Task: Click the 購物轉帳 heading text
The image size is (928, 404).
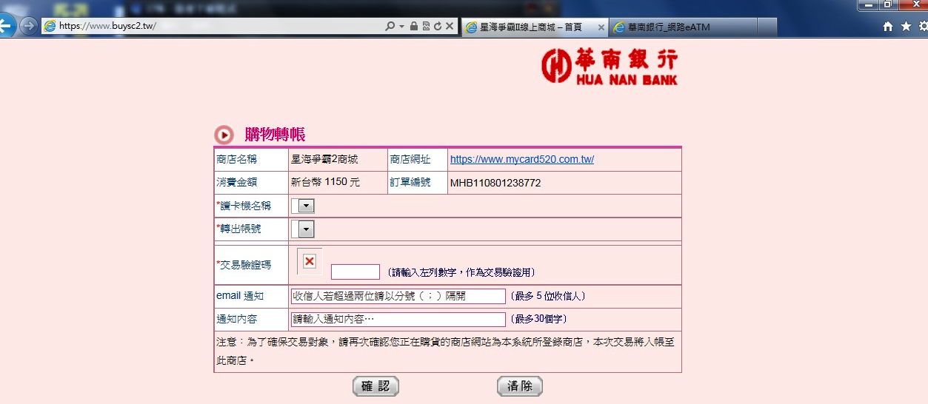Action: (x=275, y=135)
